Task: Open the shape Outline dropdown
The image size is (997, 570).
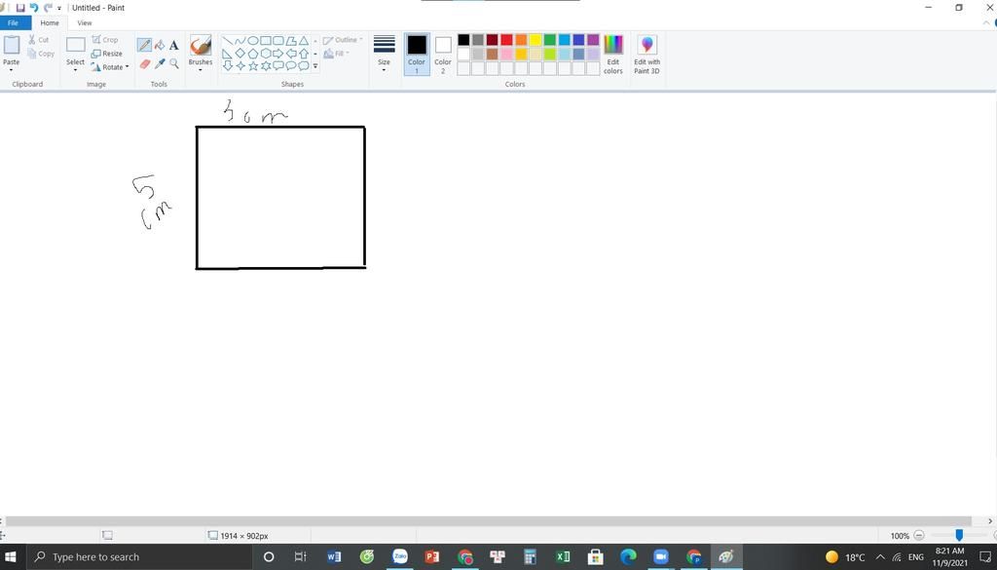Action: click(345, 40)
